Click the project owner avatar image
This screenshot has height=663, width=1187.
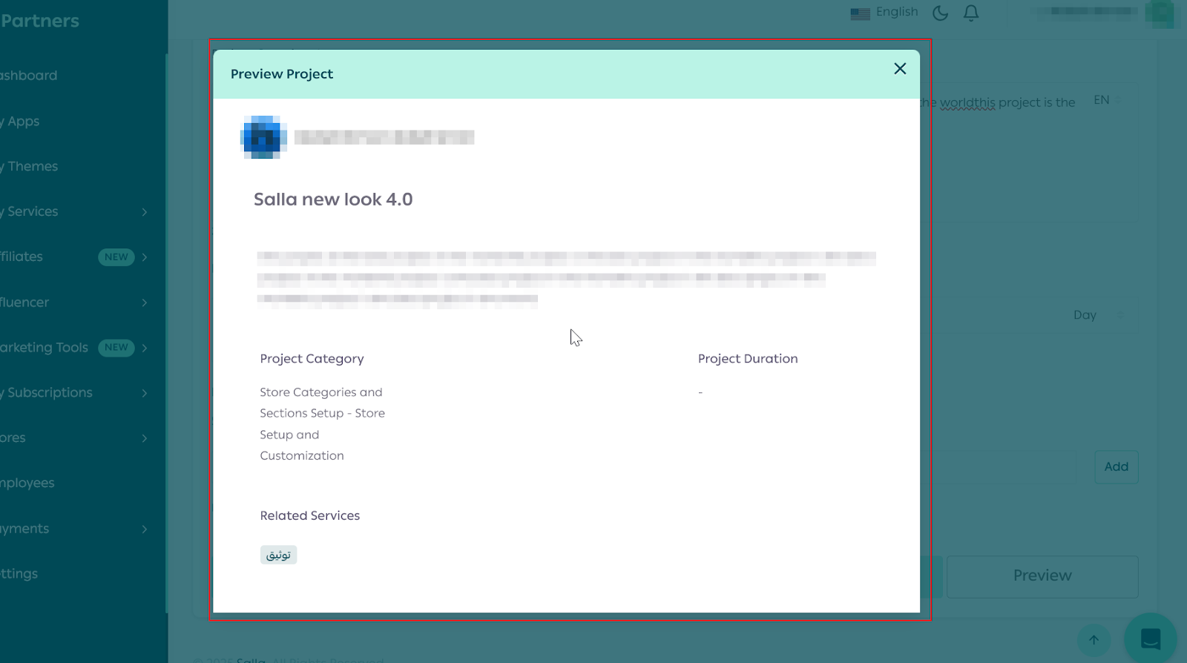click(263, 137)
